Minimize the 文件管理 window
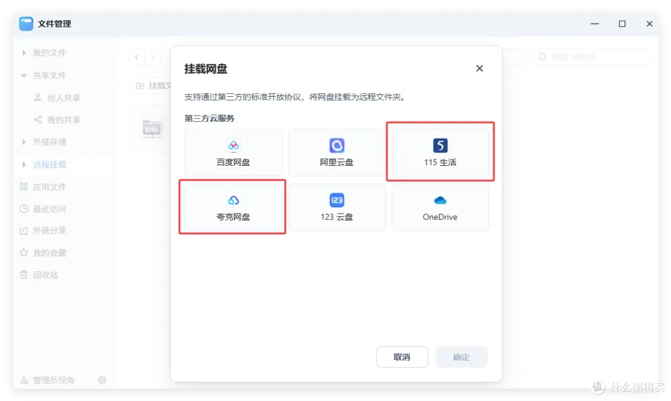Image resolution: width=671 pixels, height=401 pixels. (x=595, y=24)
